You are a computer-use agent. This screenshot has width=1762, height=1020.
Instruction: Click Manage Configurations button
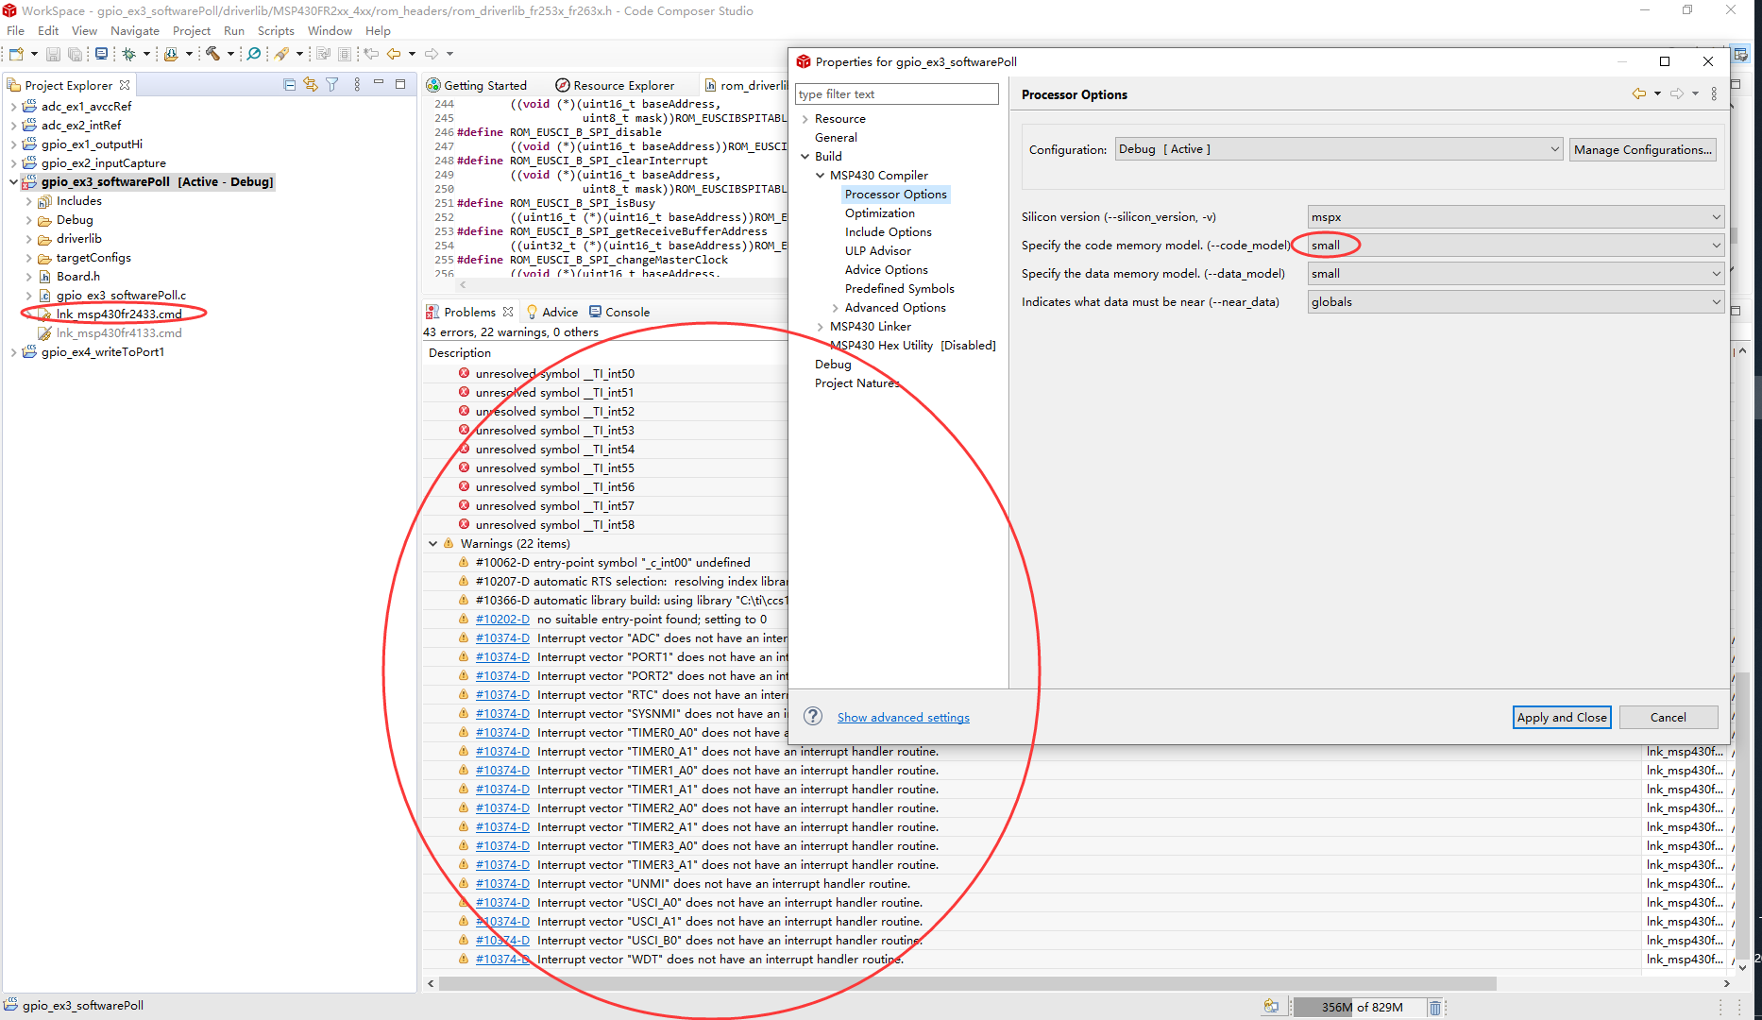pyautogui.click(x=1642, y=149)
